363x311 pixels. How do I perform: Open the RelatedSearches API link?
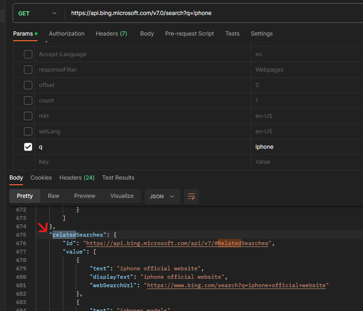click(x=177, y=243)
